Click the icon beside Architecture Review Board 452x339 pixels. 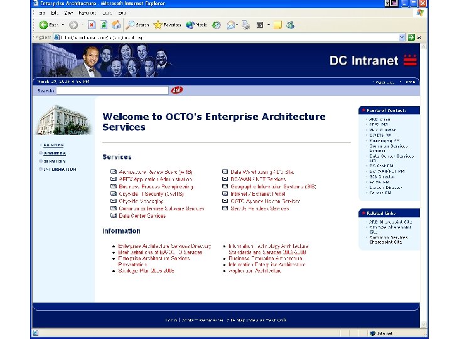pos(114,172)
